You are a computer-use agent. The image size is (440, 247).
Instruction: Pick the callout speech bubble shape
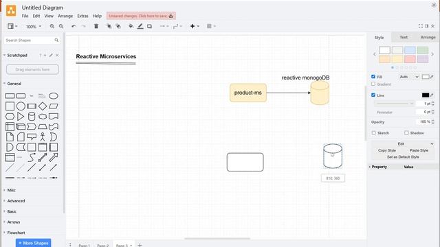point(32,137)
